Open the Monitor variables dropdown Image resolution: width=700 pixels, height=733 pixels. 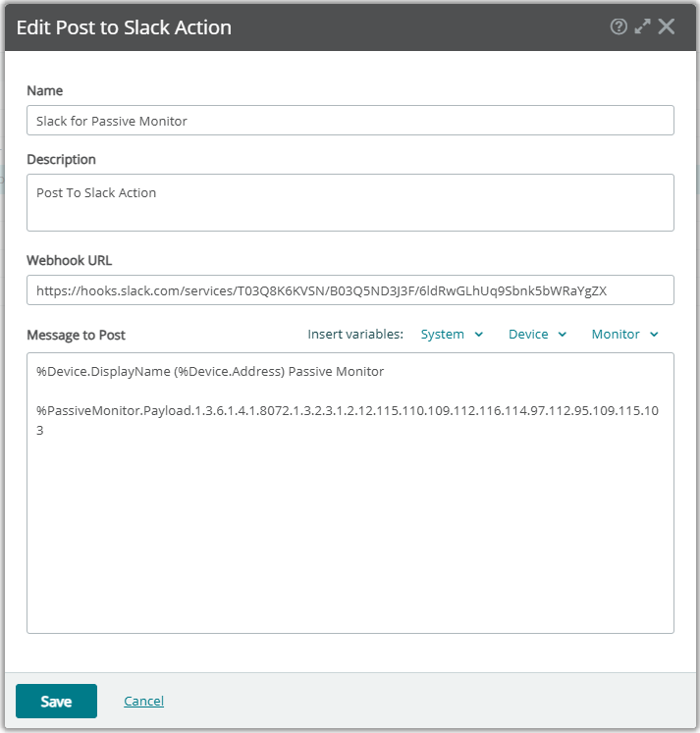click(624, 335)
